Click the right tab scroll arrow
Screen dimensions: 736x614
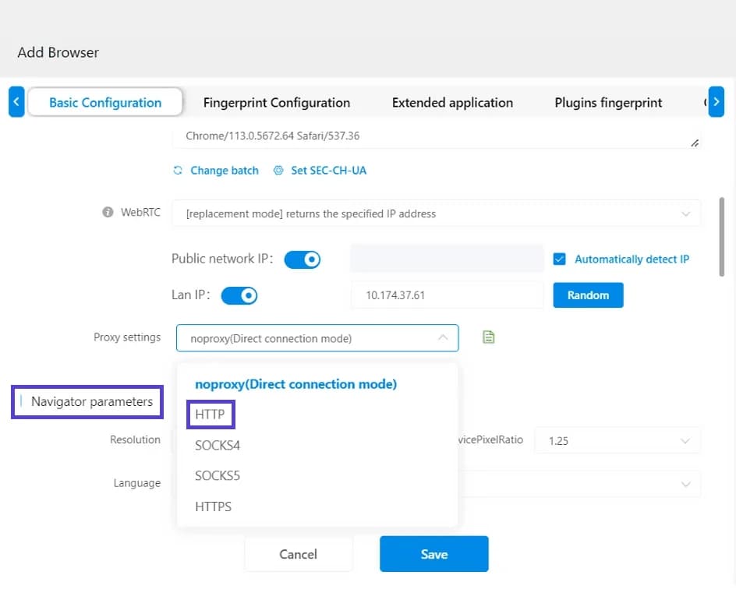(x=716, y=102)
